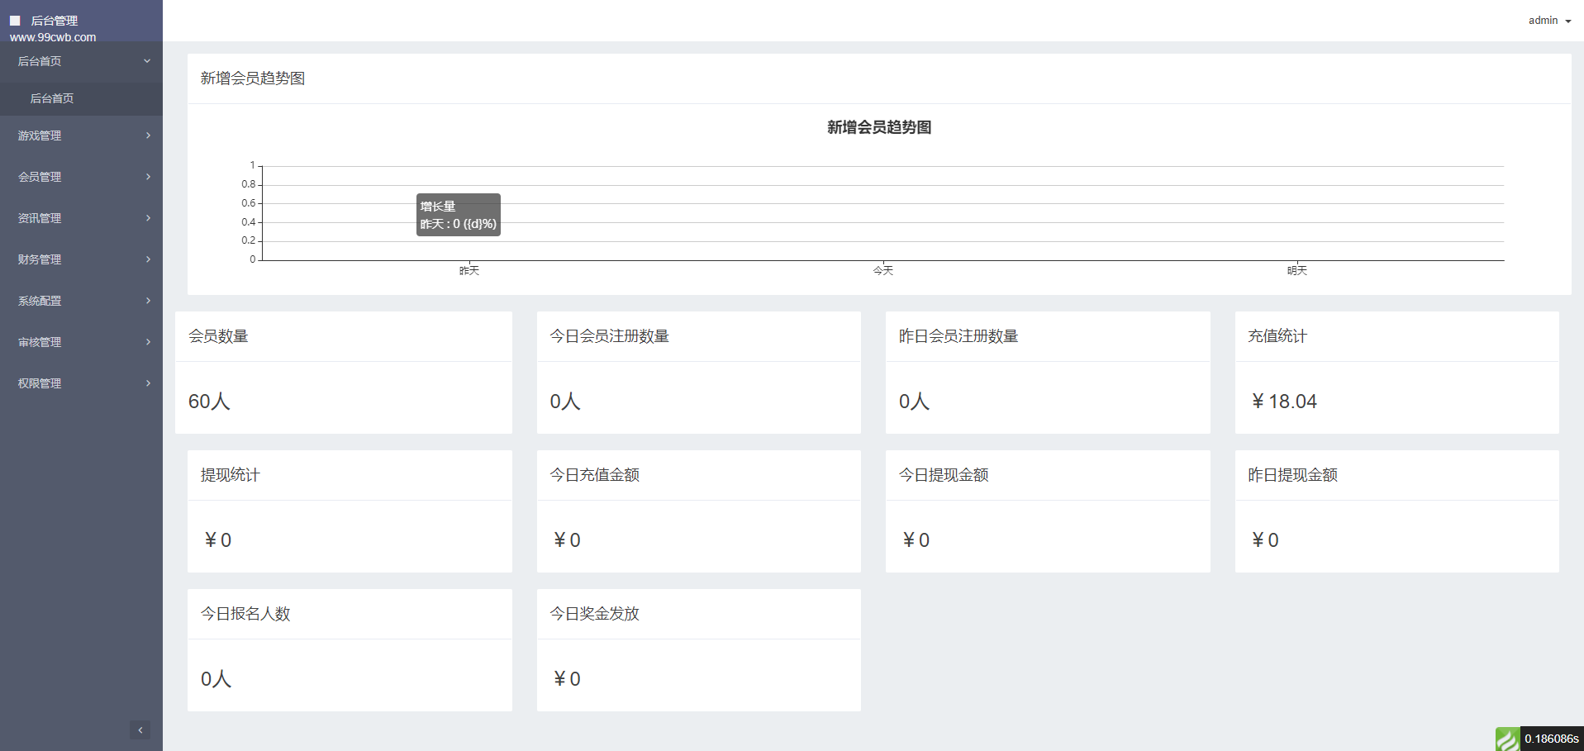Click the 0.6 y-axis label
Image resolution: width=1584 pixels, height=751 pixels.
coord(248,203)
